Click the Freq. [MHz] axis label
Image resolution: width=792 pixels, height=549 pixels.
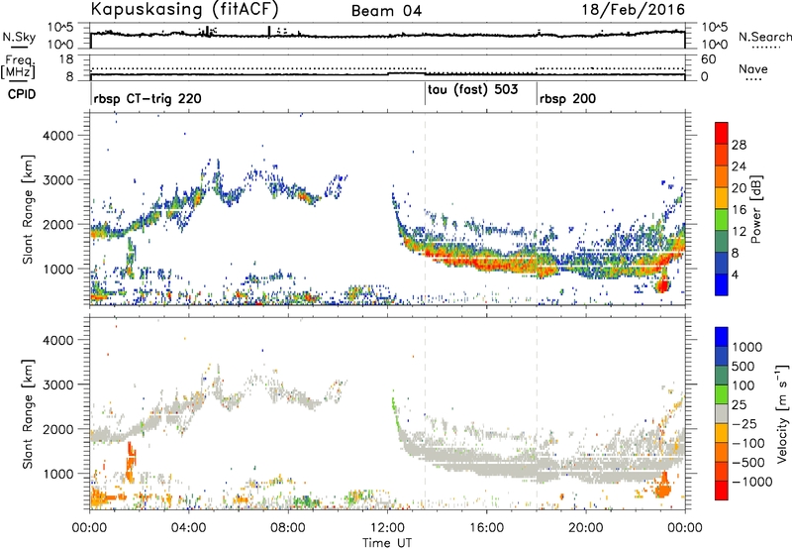tap(19, 67)
